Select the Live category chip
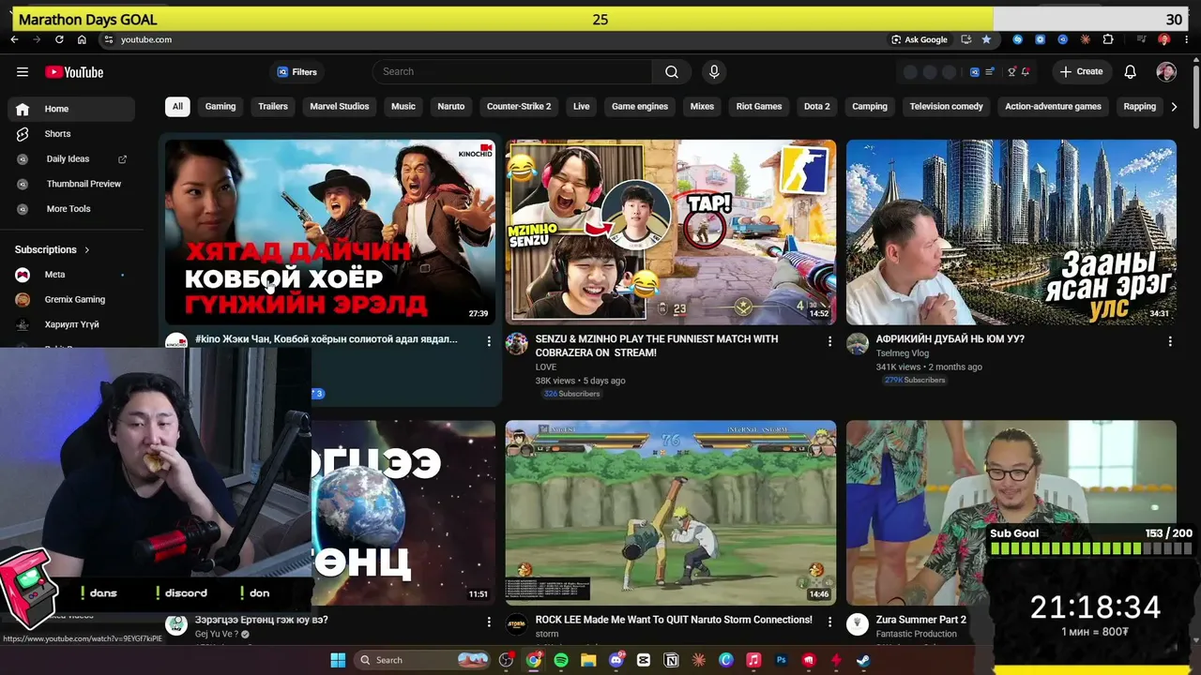The width and height of the screenshot is (1201, 675). point(582,107)
